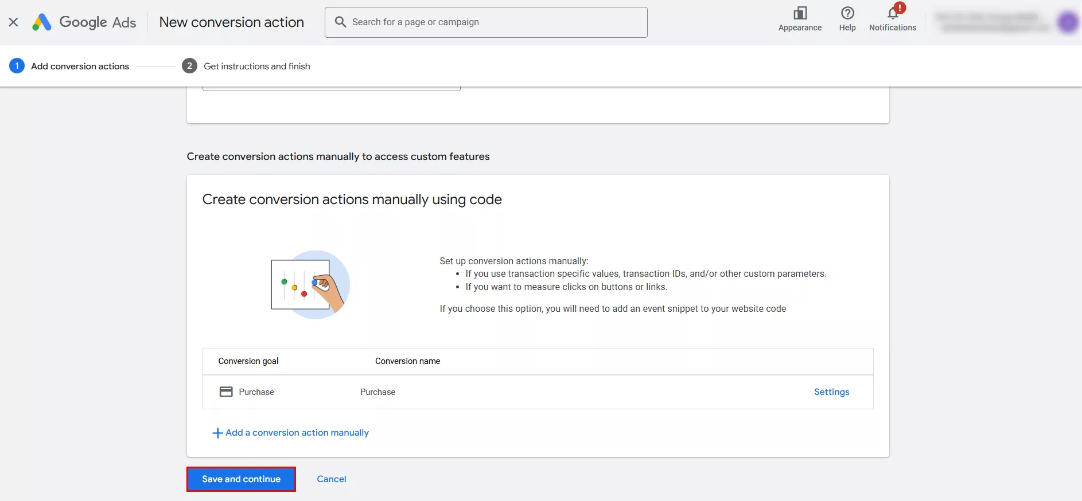Click the Purchase credit card icon
Viewport: 1082px width, 501px height.
226,392
